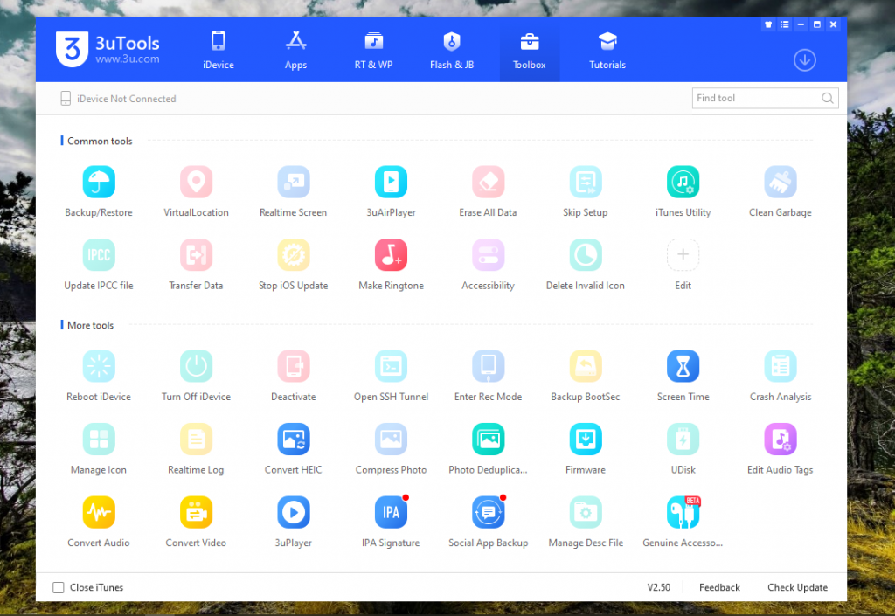The width and height of the screenshot is (895, 616).
Task: Open the Tutorials tab
Action: pos(607,50)
